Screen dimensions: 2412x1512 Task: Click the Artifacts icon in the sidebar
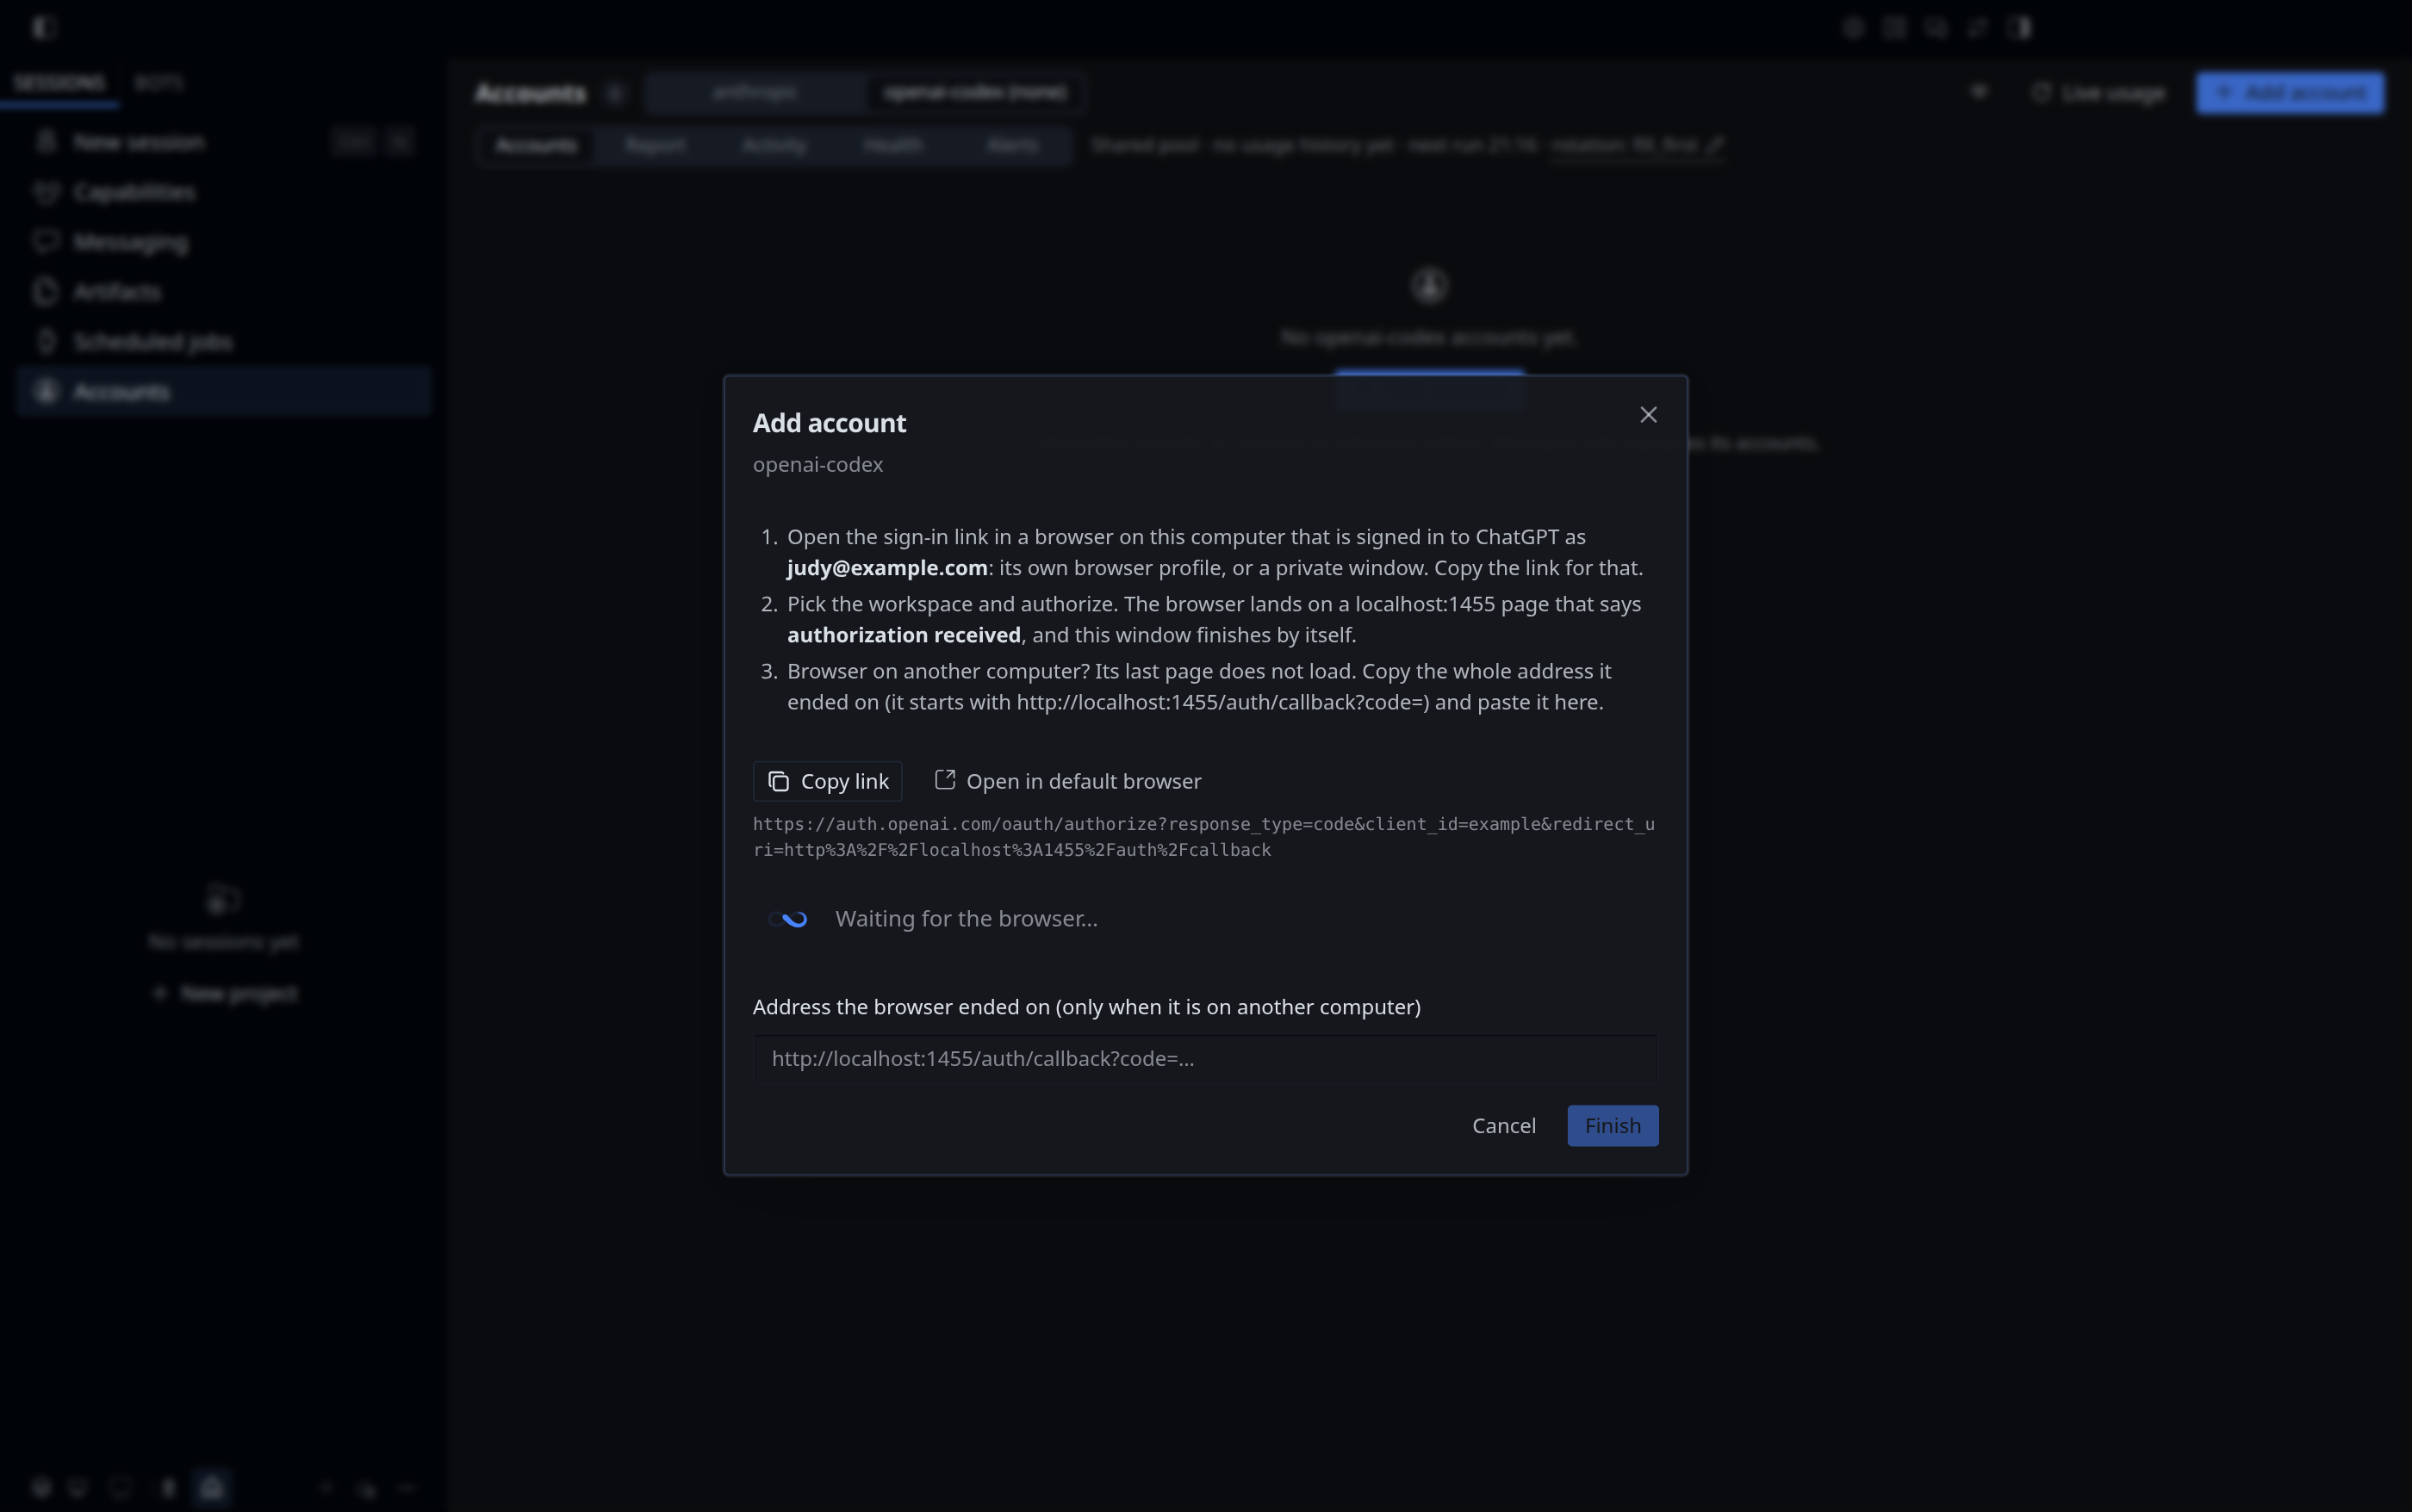click(45, 291)
